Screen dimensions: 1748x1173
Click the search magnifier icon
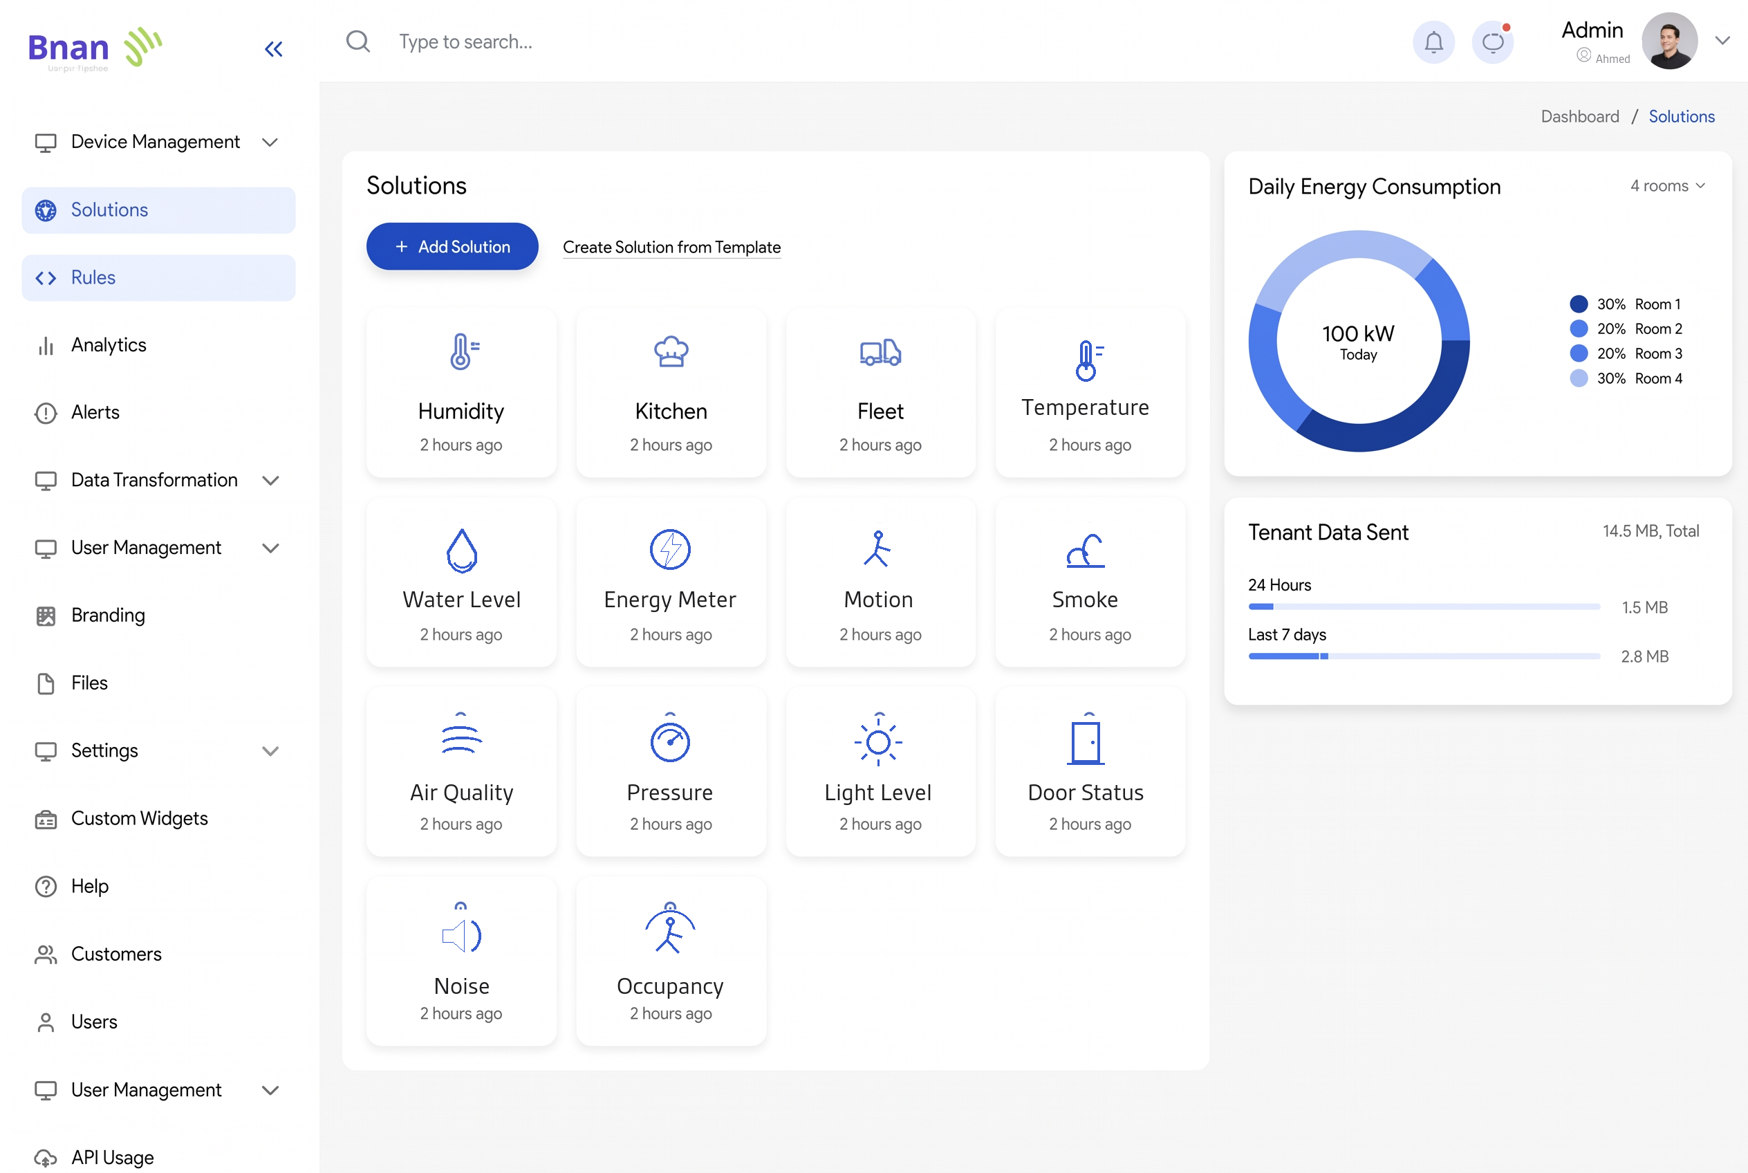pos(358,41)
